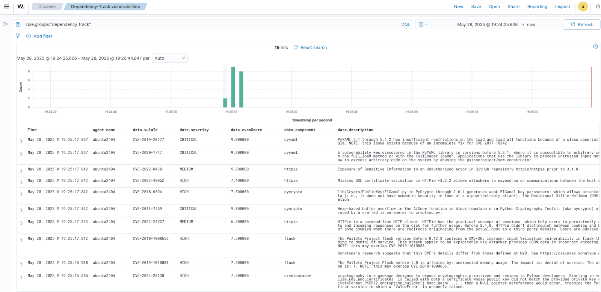Click the user avatar 'a'
Screen dimensions: 601x292
583,6
